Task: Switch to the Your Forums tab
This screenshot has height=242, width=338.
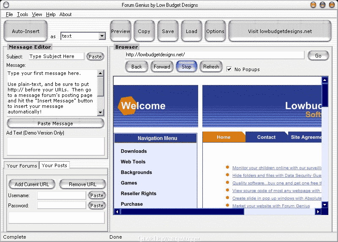Action: (x=22, y=165)
